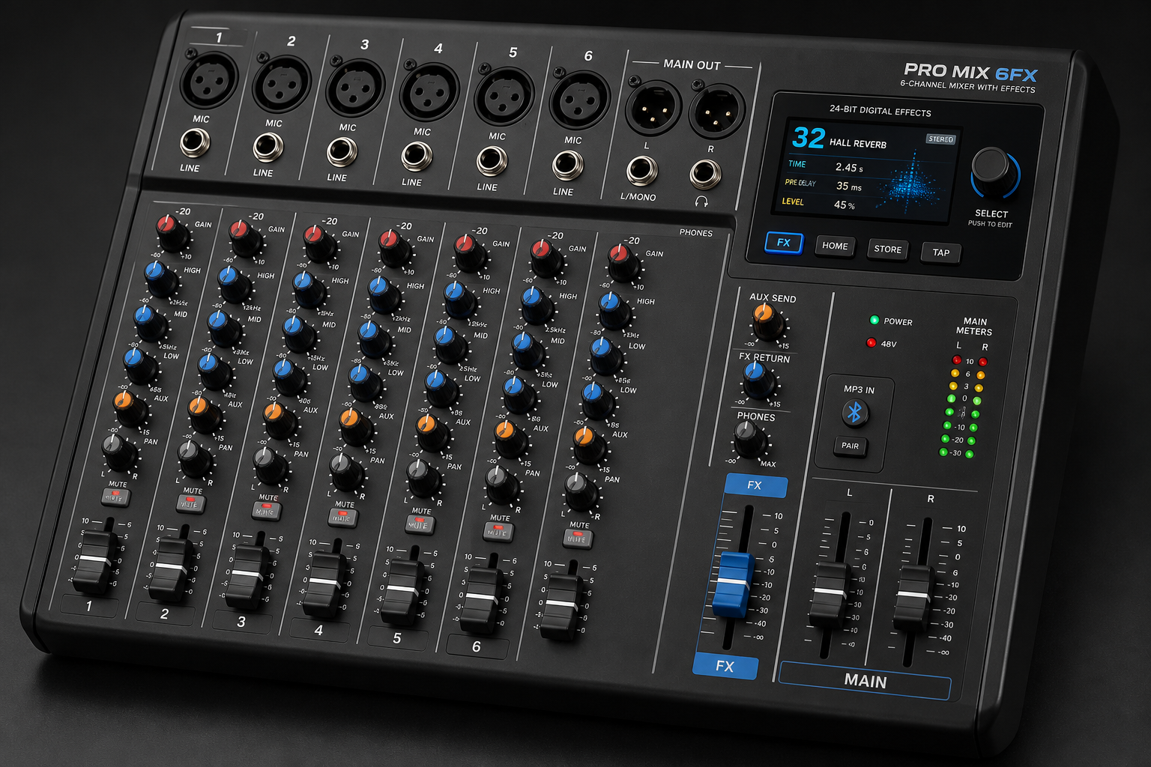This screenshot has height=767, width=1151.
Task: Click the channel 2 fader
Action: [171, 568]
